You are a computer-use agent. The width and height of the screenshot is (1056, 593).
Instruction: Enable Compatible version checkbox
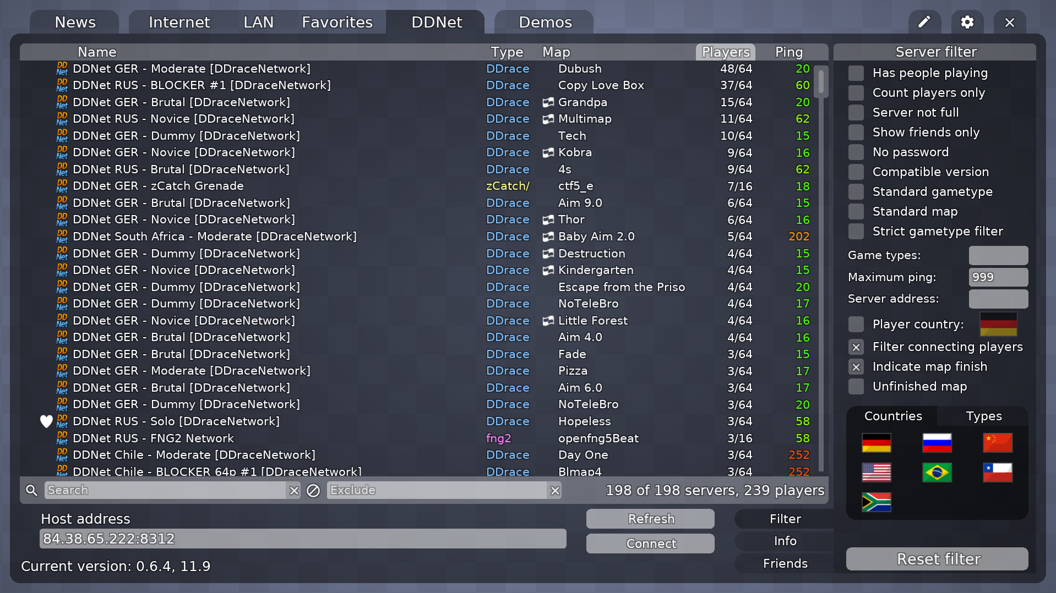pos(856,172)
